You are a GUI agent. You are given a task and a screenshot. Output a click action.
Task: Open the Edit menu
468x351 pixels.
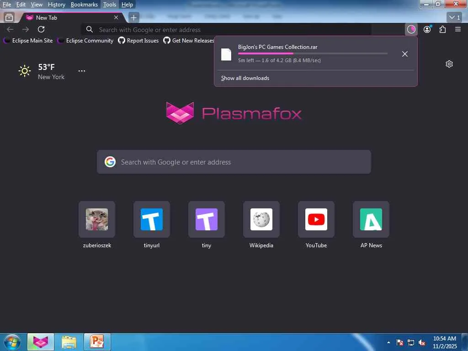tap(21, 5)
